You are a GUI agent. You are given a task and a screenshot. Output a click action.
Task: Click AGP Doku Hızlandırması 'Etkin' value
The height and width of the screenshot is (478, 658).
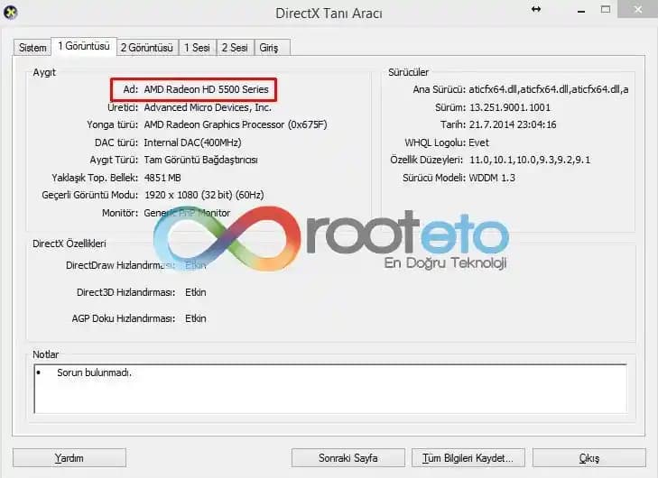[x=196, y=318]
